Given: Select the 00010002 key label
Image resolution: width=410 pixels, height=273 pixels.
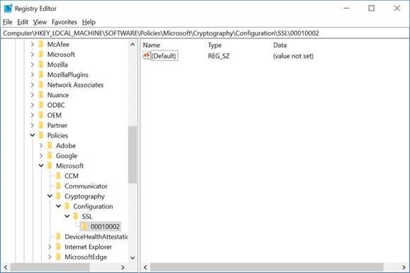Looking at the screenshot, I should 105,226.
